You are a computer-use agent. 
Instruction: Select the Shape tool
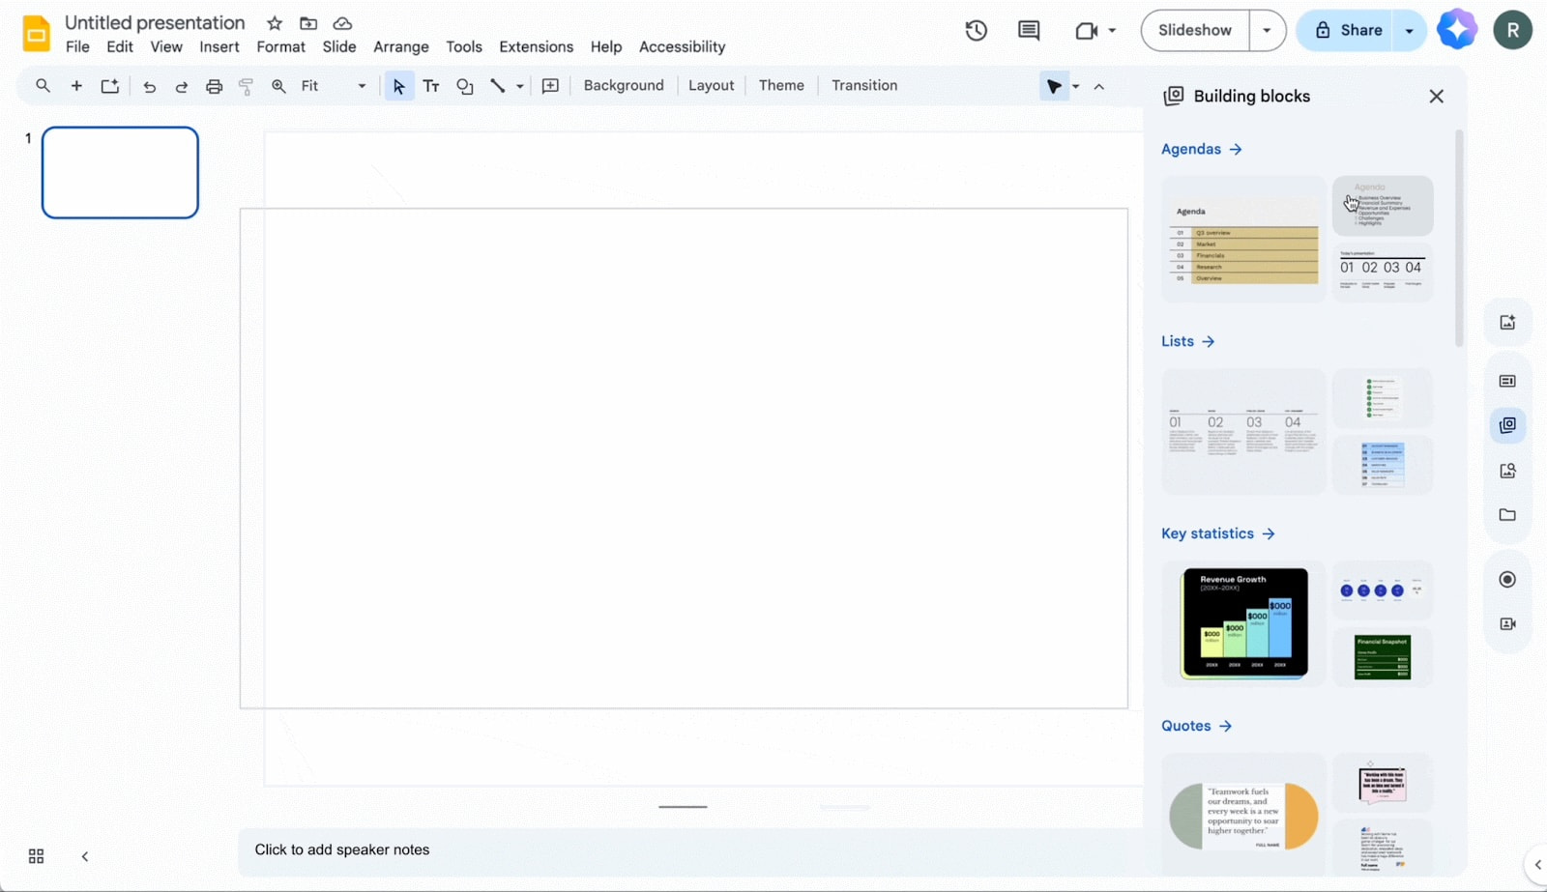[465, 86]
